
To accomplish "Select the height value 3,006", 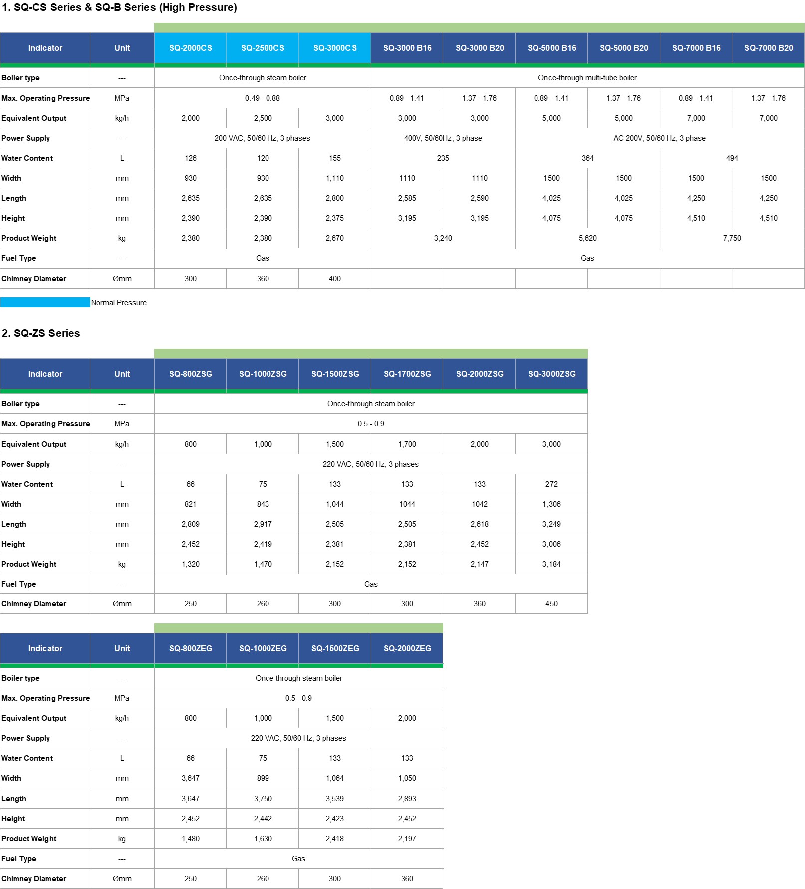I will (x=551, y=544).
